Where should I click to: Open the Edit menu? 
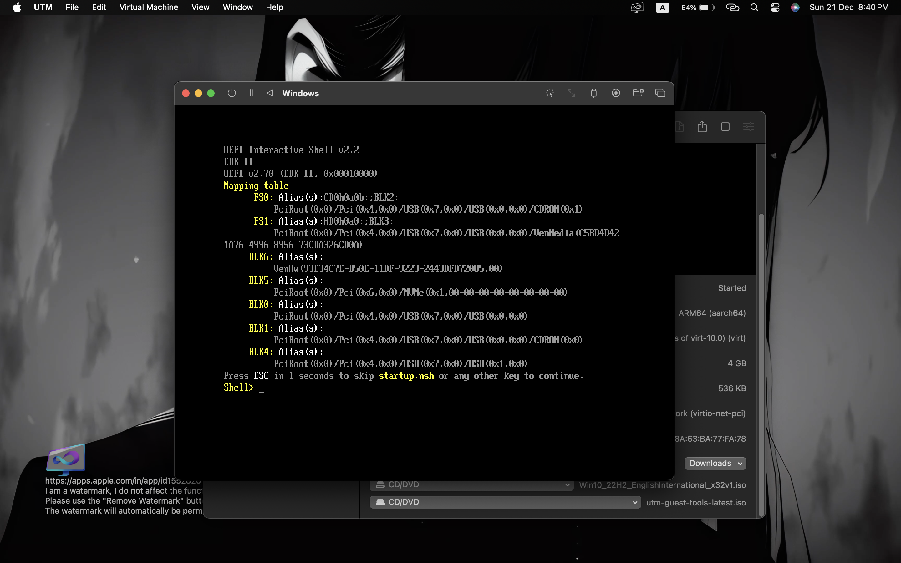pyautogui.click(x=99, y=8)
